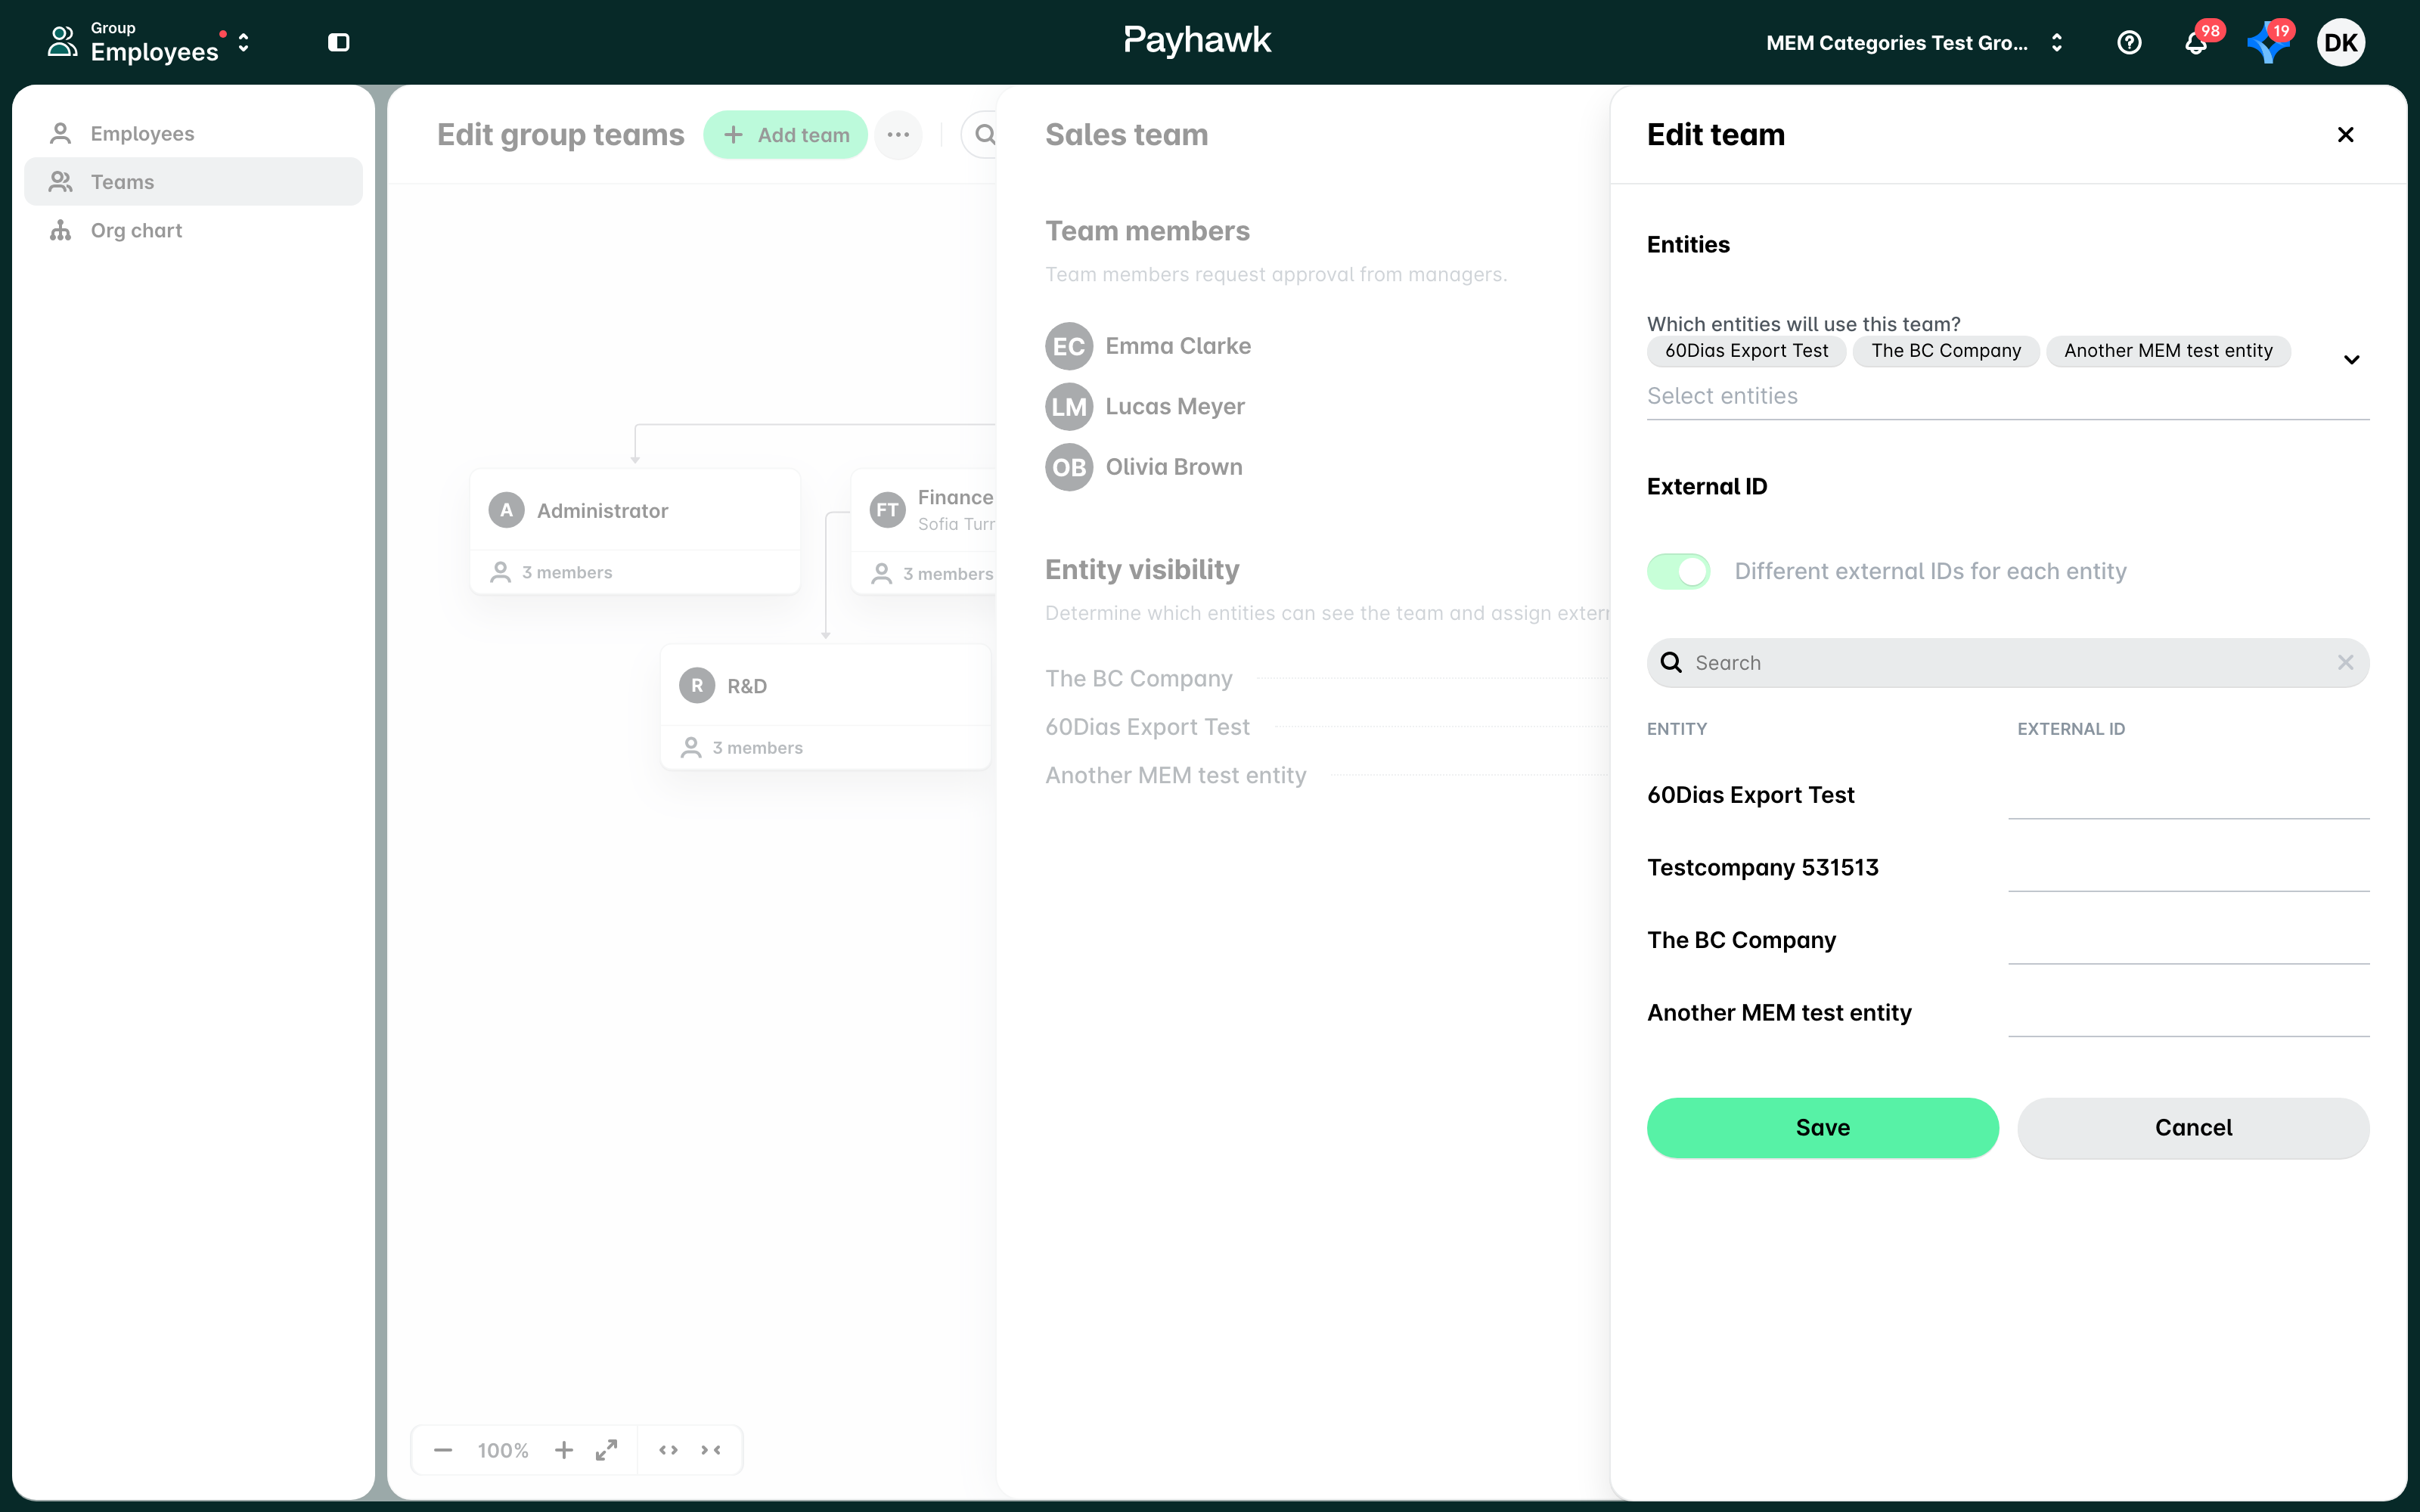Cancel editing the team
This screenshot has width=2420, height=1512.
(x=2193, y=1128)
